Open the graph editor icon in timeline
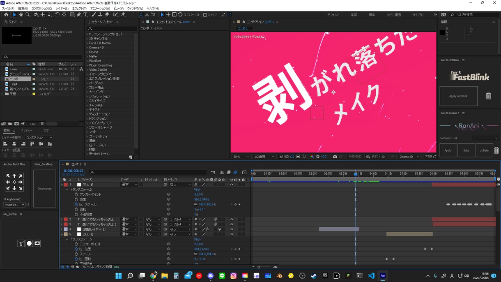 tap(244, 173)
